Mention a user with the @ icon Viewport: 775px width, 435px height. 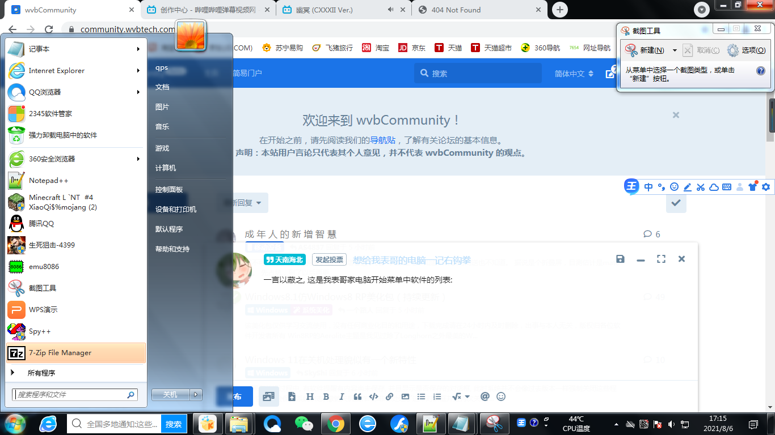tap(485, 396)
